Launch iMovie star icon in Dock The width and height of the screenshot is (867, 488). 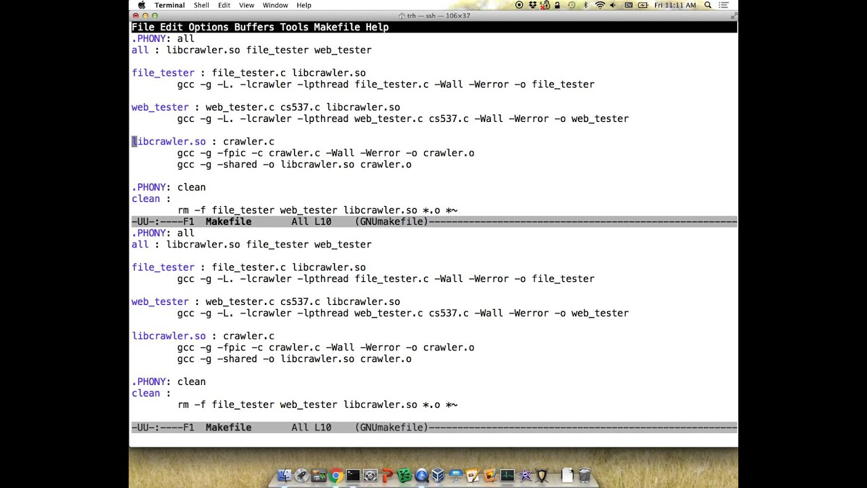(524, 475)
